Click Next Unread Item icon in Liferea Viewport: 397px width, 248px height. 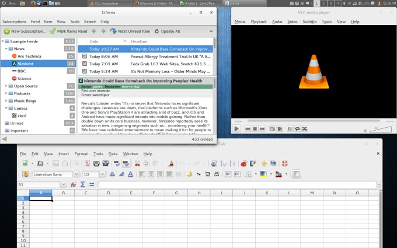click(x=113, y=31)
